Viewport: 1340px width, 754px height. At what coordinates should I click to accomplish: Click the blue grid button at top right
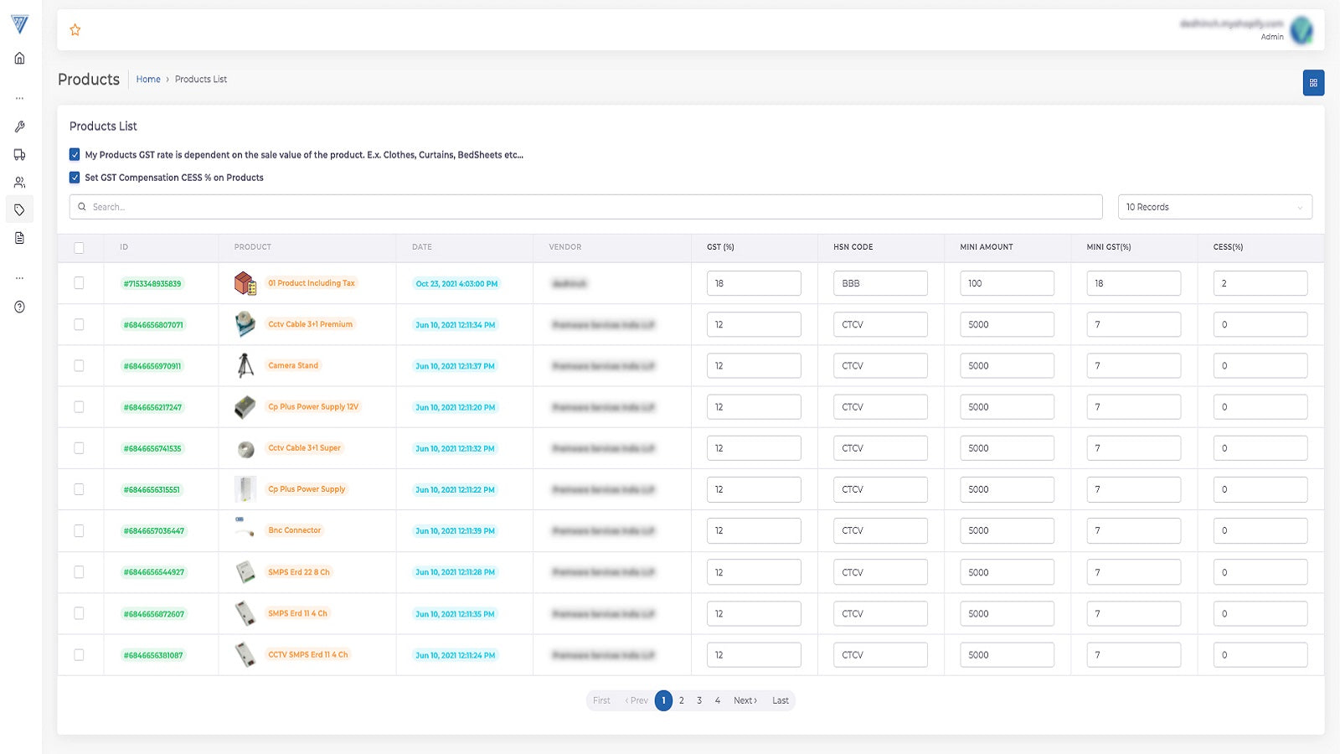[x=1313, y=83]
